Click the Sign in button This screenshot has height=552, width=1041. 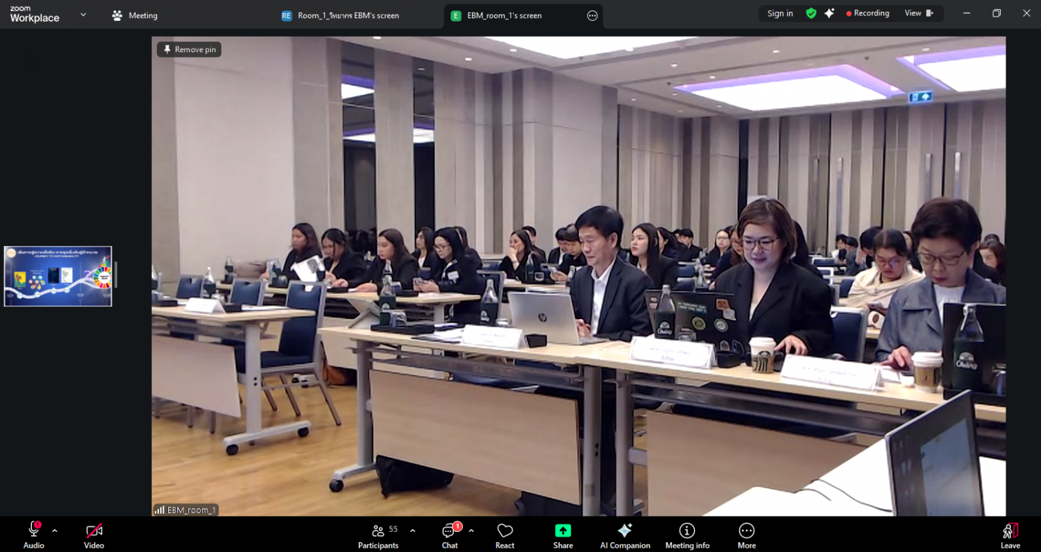(x=780, y=13)
